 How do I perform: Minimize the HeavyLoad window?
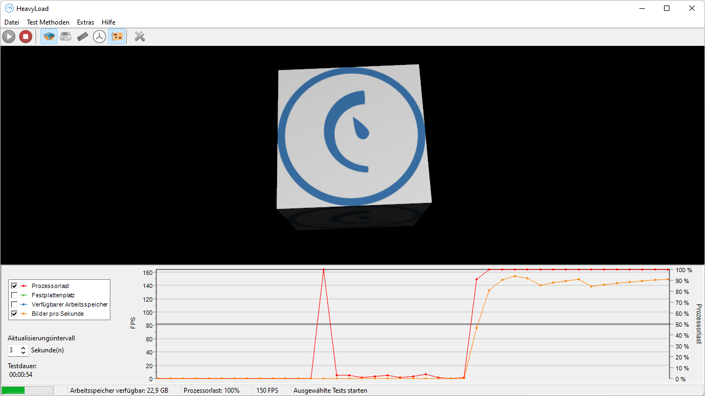click(x=642, y=8)
